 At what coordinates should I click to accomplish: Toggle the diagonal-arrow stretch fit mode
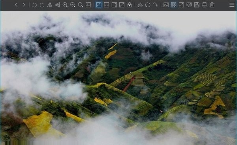coord(122,5)
